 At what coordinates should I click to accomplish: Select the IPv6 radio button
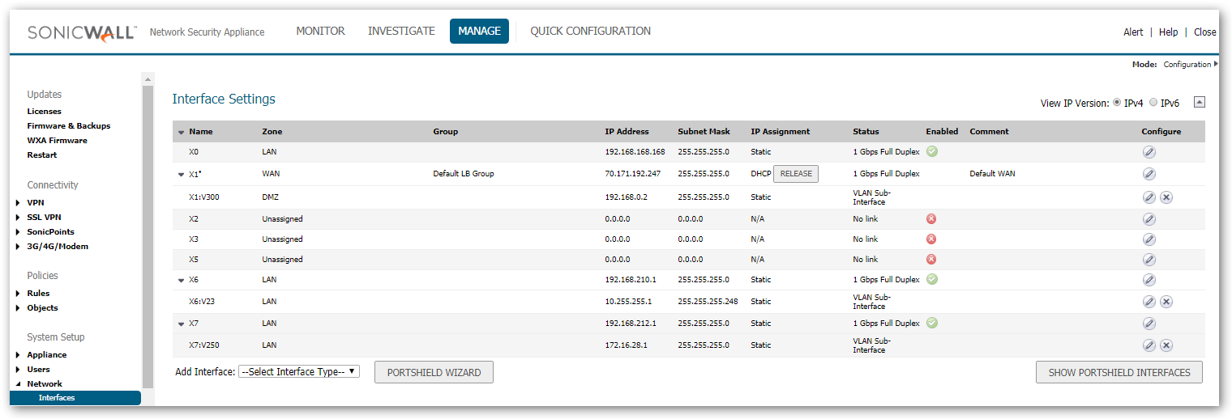tap(1153, 103)
